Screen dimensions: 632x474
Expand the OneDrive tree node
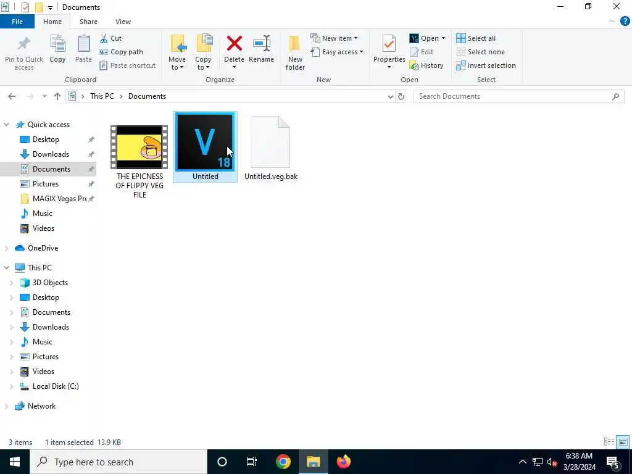coord(6,248)
